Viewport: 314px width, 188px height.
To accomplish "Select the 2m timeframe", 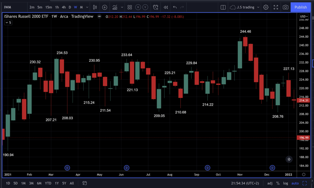I will 32,7.
